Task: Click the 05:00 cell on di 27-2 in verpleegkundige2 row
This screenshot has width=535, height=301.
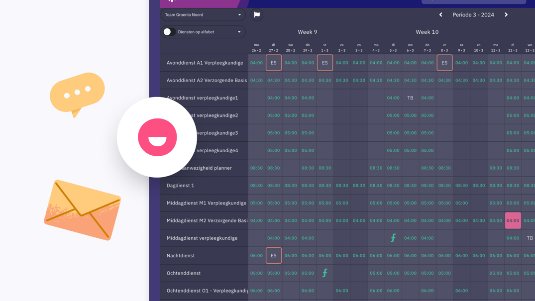Action: (x=274, y=115)
